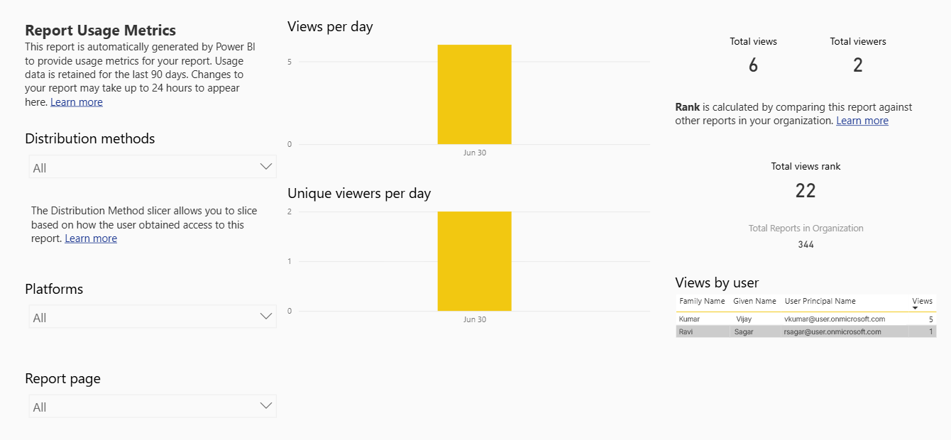
Task: Sort table by Given Name column
Action: point(754,301)
